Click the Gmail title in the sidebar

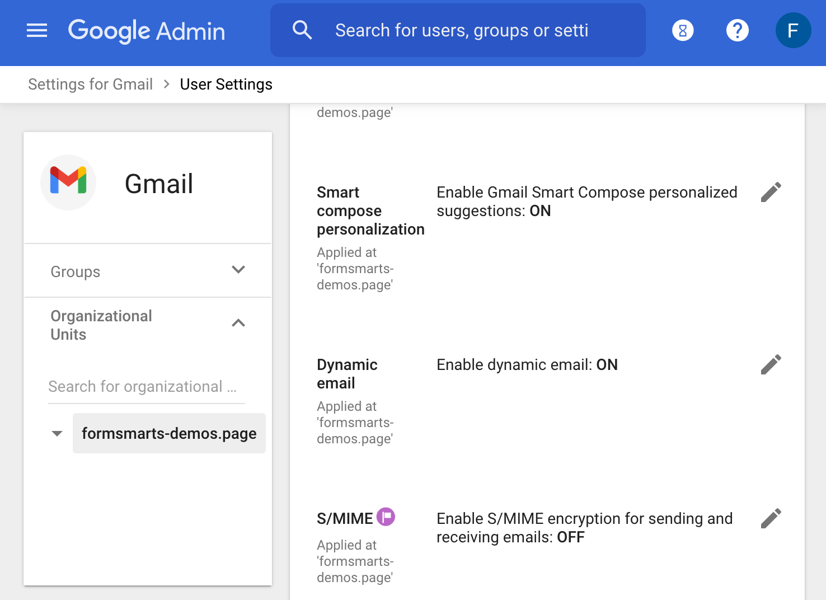[x=159, y=184]
